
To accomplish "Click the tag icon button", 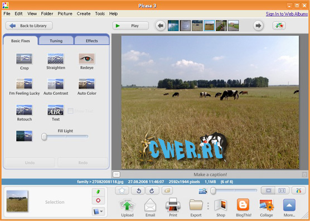I will 167,190.
